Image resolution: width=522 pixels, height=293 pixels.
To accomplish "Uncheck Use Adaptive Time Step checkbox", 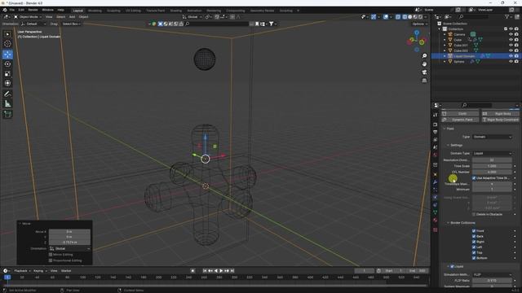I will click(474, 178).
